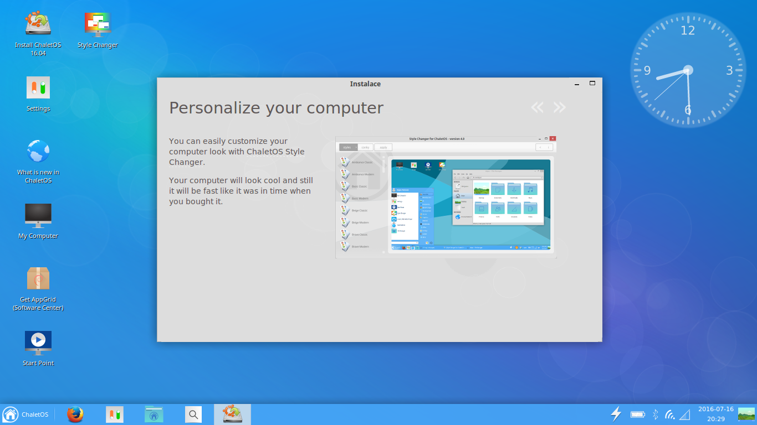The image size is (757, 425).
Task: Click the analog clock desktop widget
Action: coord(688,70)
